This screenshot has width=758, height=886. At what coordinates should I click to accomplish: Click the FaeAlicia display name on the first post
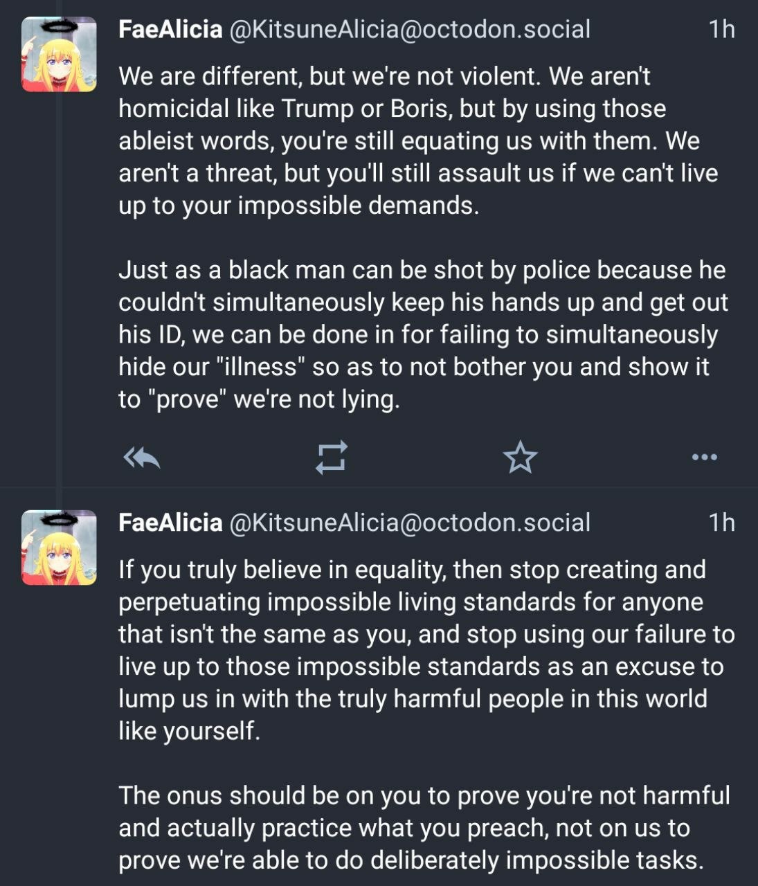[x=170, y=29]
